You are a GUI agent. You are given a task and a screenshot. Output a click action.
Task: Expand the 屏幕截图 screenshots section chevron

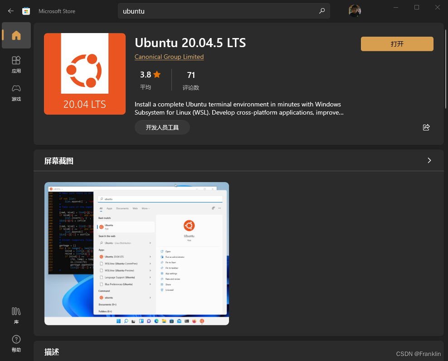click(x=429, y=160)
